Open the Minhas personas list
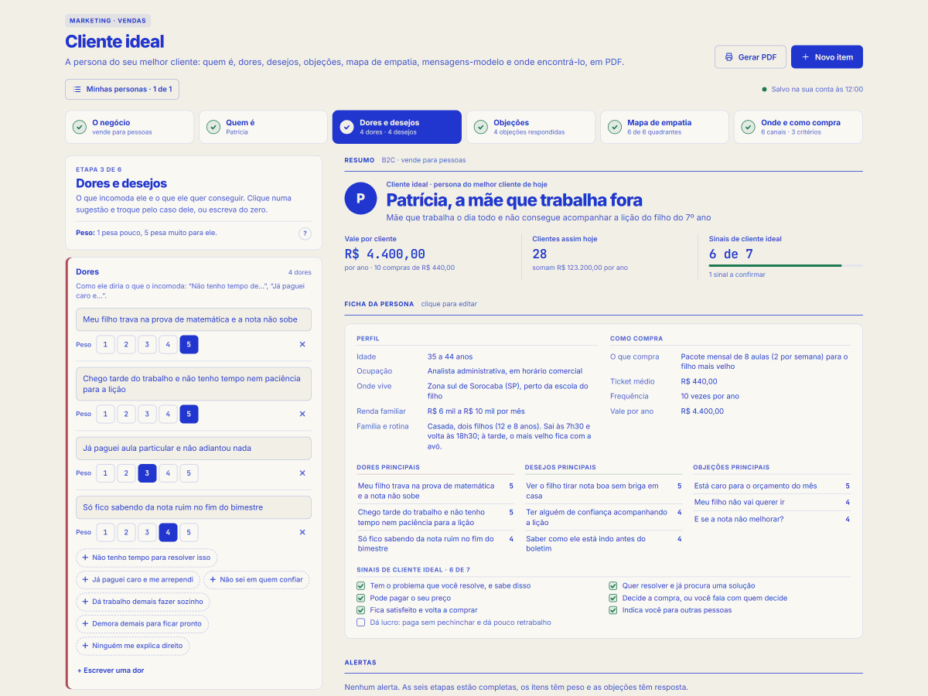 pos(122,90)
